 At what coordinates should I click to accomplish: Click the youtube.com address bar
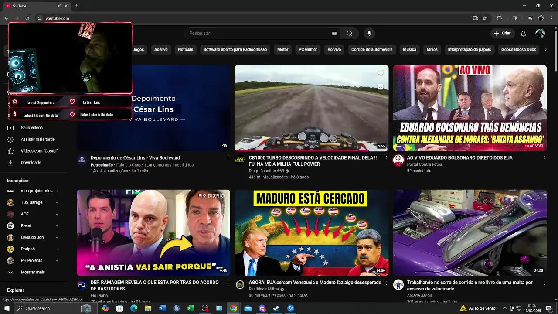pos(253,18)
